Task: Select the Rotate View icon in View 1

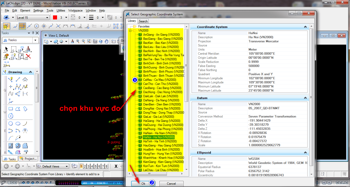Action: coord(101,41)
